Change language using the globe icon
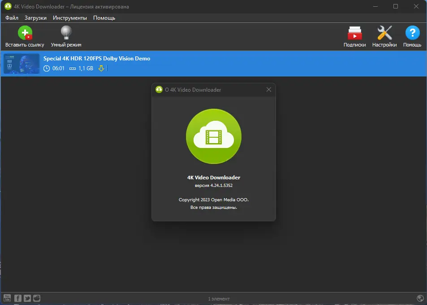 (x=419, y=298)
